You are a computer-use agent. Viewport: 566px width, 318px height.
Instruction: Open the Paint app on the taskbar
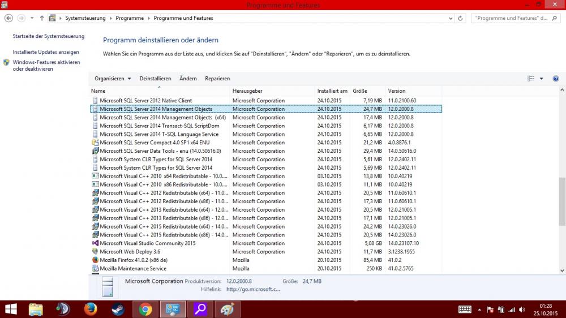click(x=228, y=310)
